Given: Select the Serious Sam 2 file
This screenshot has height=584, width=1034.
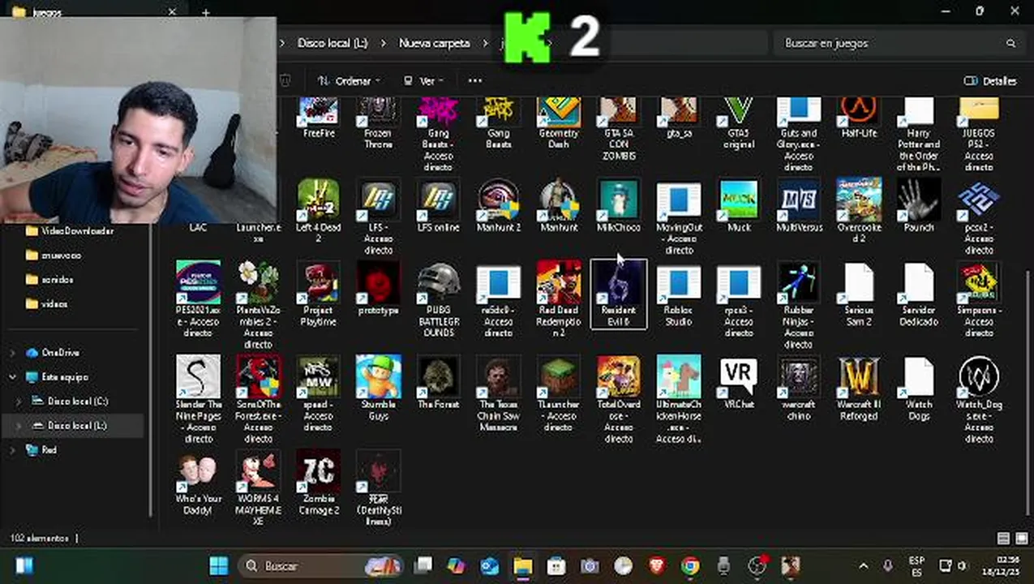Looking at the screenshot, I should (x=858, y=294).
